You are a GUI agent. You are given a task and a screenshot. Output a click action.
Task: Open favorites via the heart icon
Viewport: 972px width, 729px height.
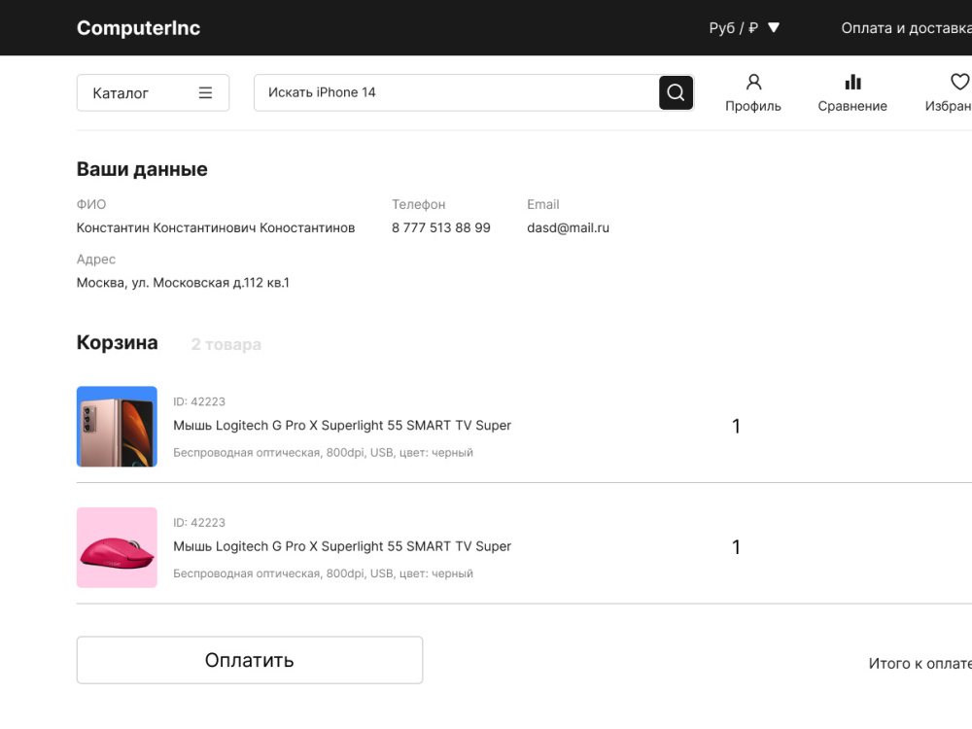click(959, 82)
